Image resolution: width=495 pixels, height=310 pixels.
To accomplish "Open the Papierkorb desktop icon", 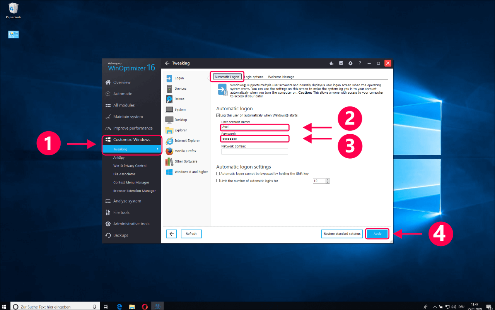I will coord(13,11).
